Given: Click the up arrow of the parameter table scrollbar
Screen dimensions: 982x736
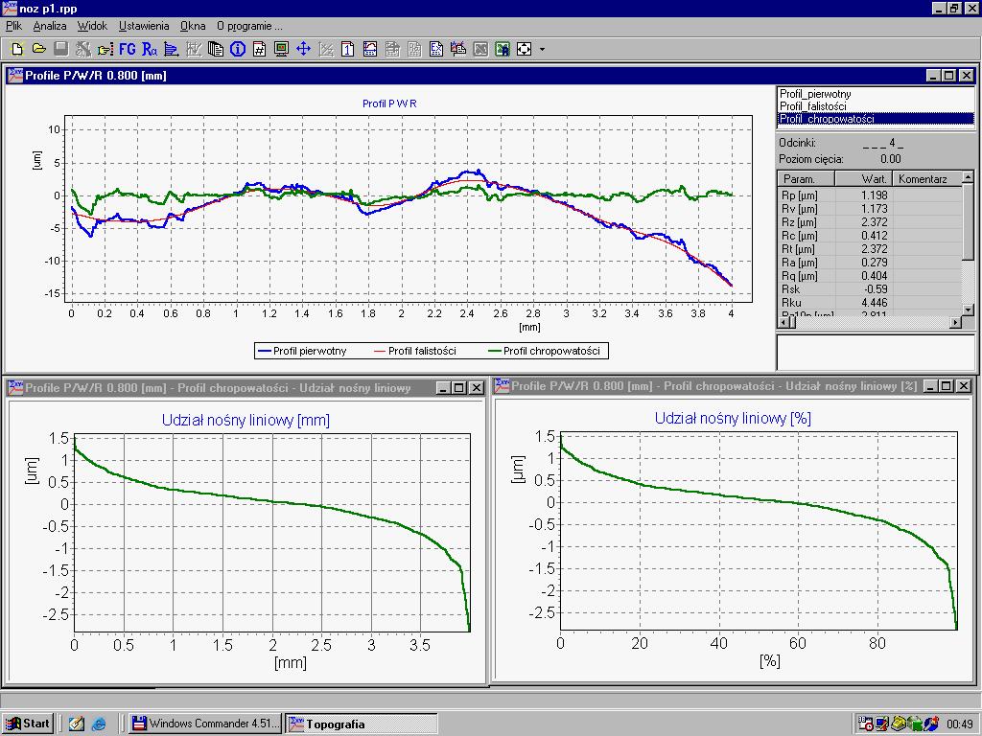Looking at the screenshot, I should 968,177.
